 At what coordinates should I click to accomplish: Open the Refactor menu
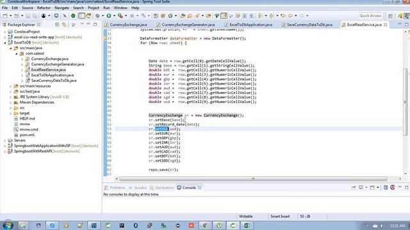click(x=44, y=8)
